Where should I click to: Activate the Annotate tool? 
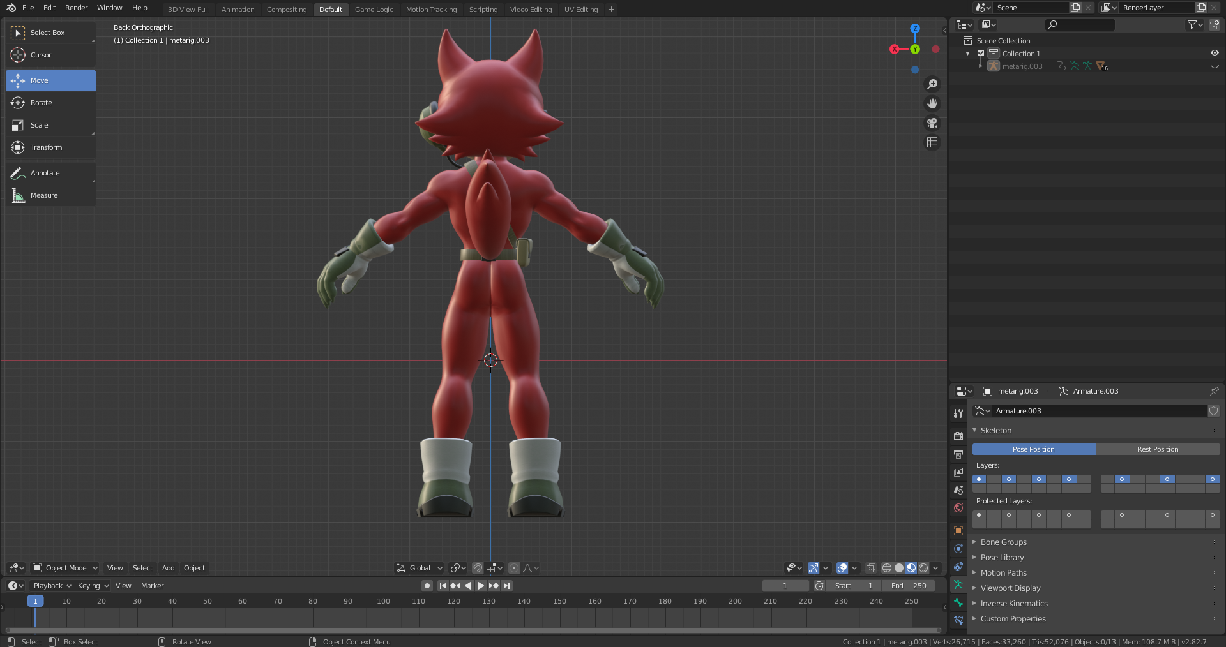pos(50,173)
